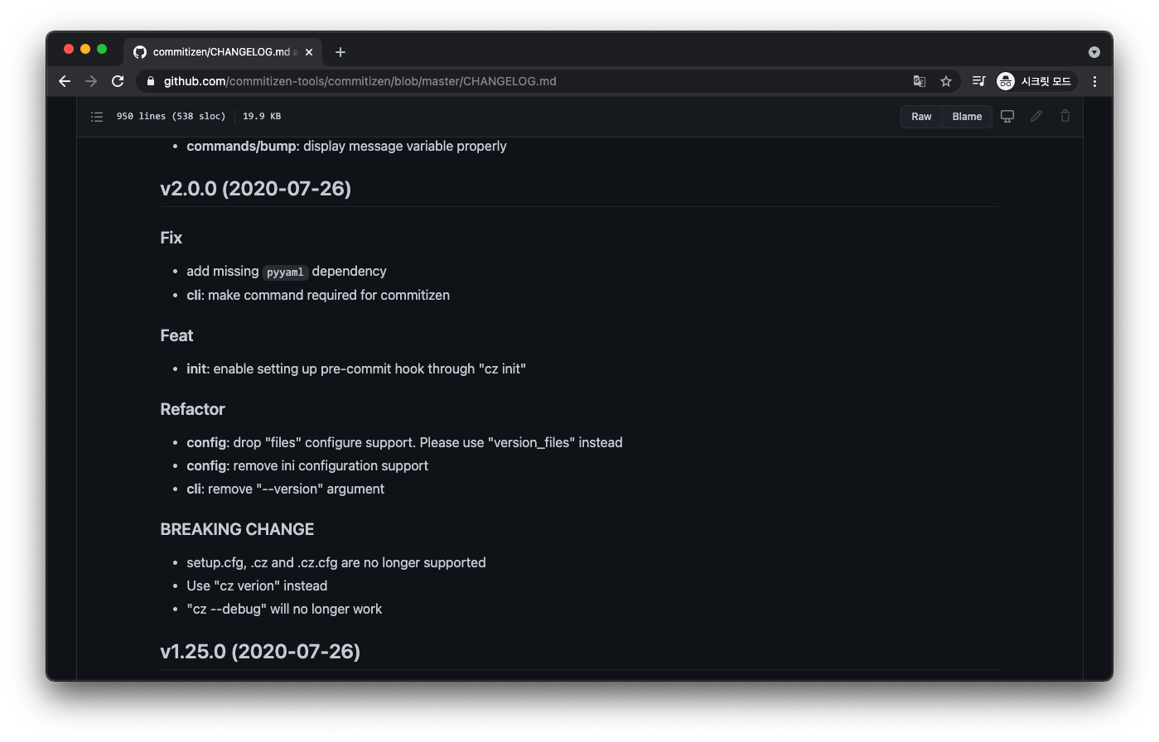Screen dimensions: 1159x742
Task: Click the GitHub favicon in the tab
Action: 140,52
